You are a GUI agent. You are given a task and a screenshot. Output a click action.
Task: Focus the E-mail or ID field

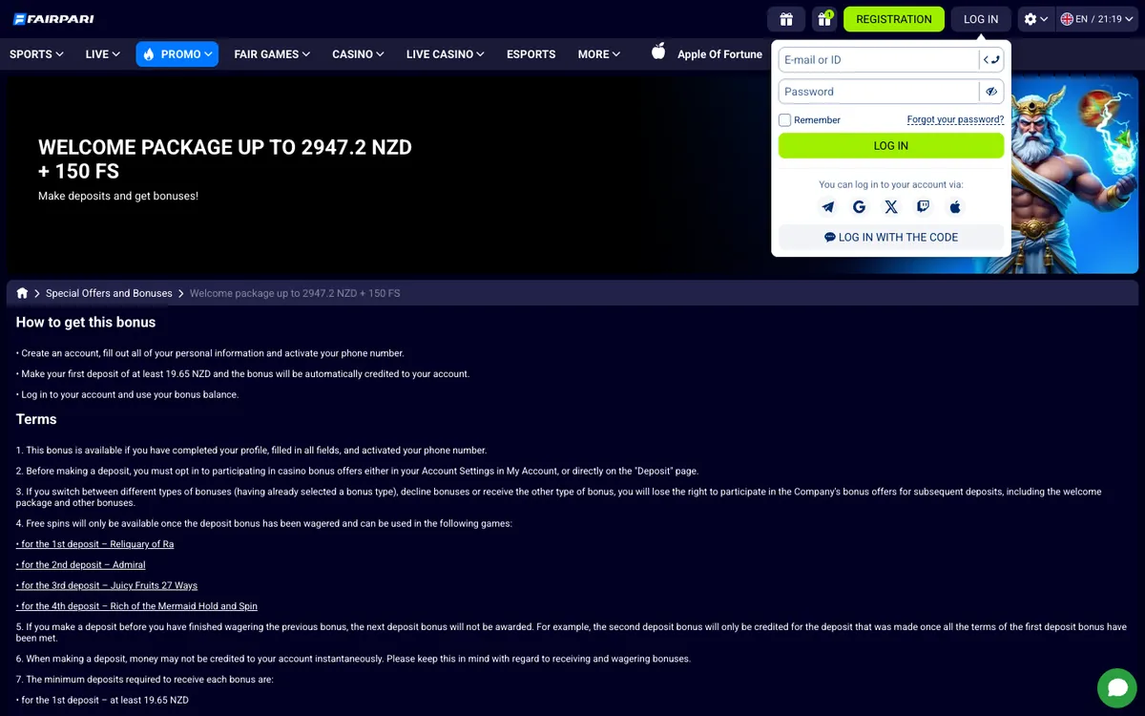tap(879, 59)
